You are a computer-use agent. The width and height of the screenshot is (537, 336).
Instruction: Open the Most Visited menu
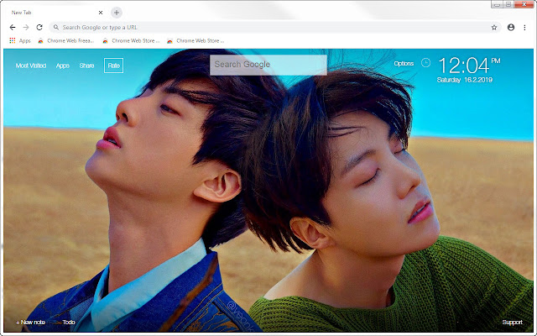(x=31, y=66)
